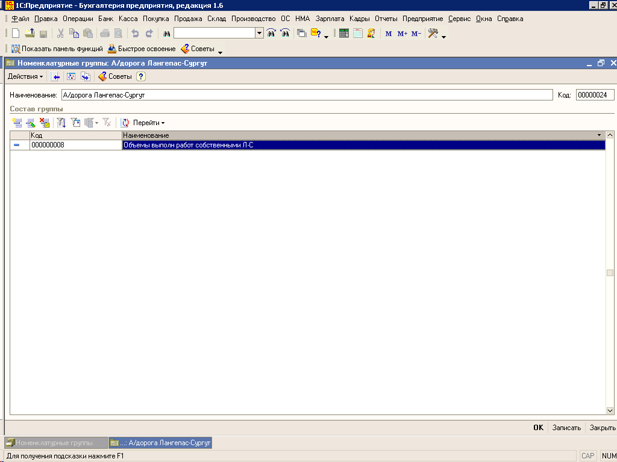Open the Calculator icon
The width and height of the screenshot is (617, 462).
point(344,34)
